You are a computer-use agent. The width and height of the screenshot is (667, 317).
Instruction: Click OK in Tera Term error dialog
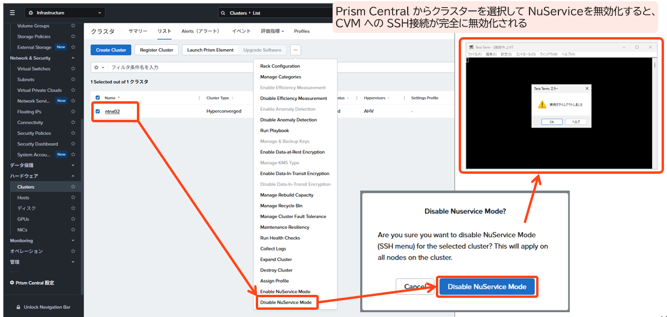(552, 122)
